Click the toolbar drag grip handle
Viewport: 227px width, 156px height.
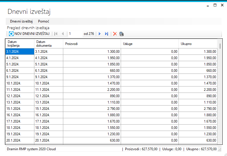tap(7, 34)
